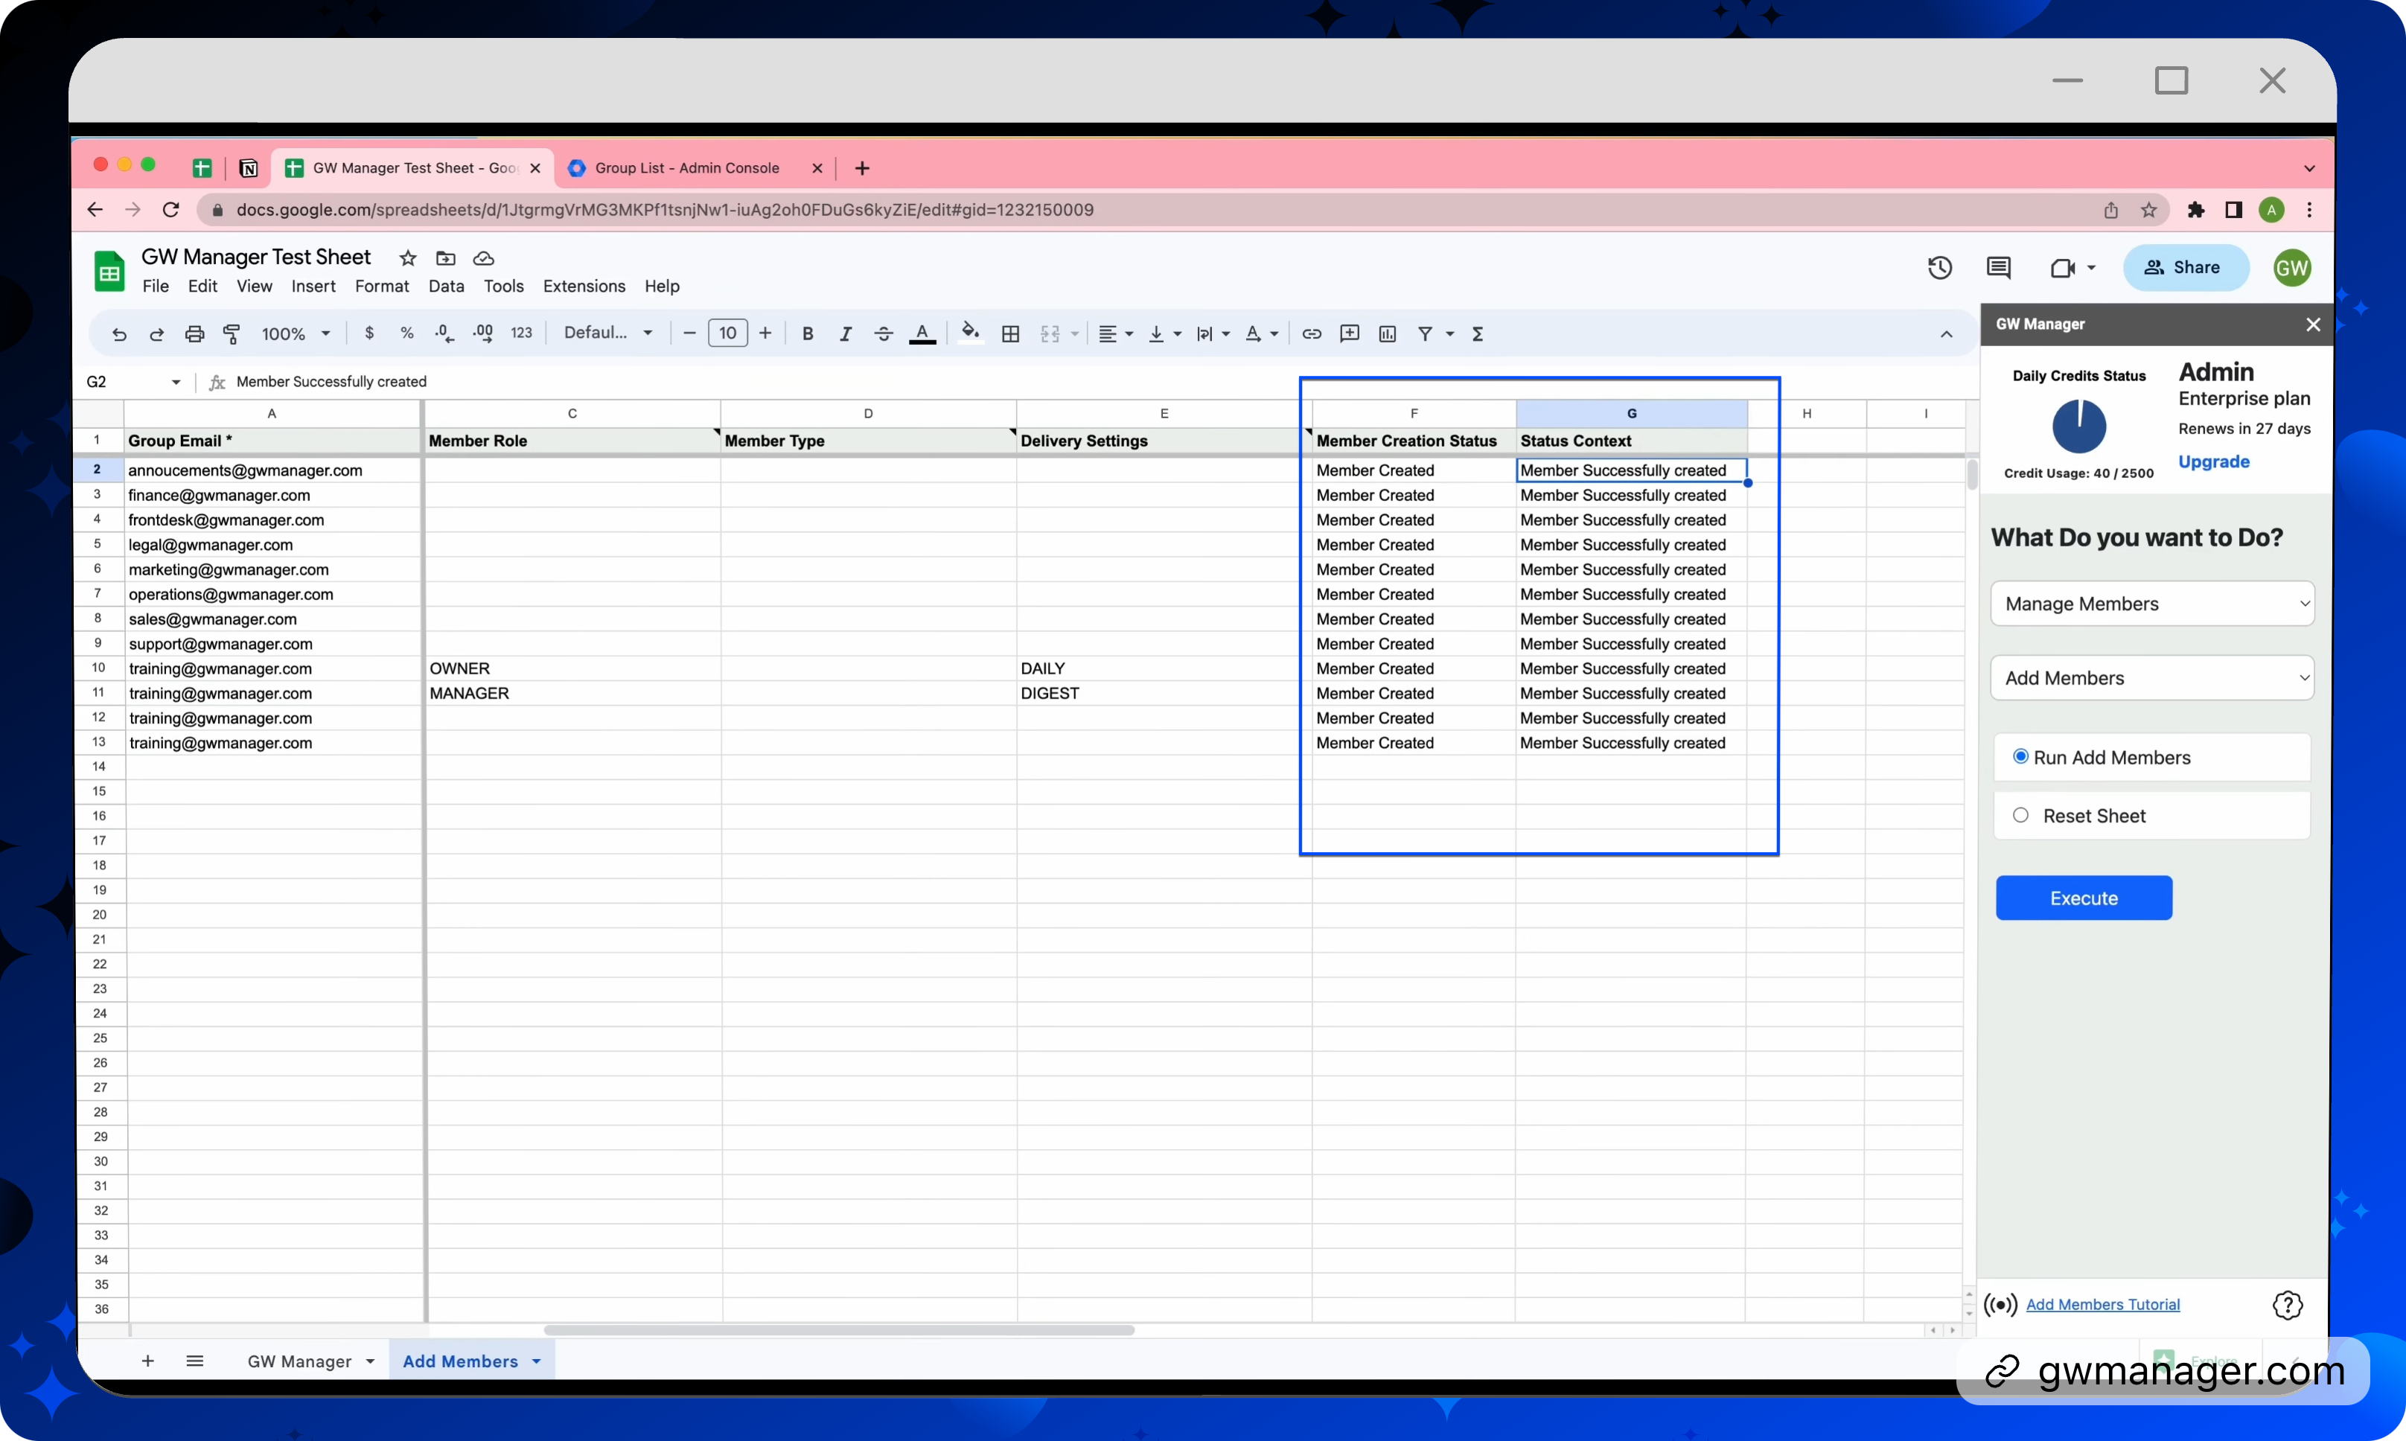Decrease font size with minus
Viewport: 2406px width, 1441px height.
(689, 333)
